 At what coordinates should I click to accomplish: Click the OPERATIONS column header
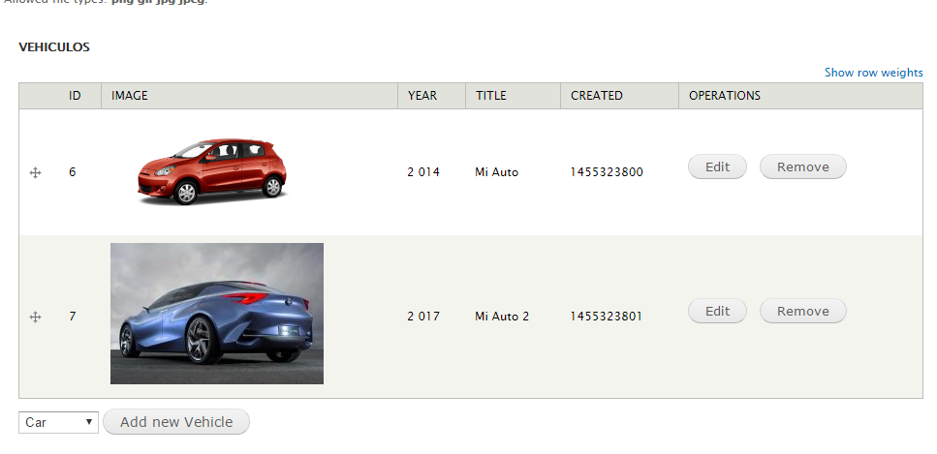tap(724, 96)
